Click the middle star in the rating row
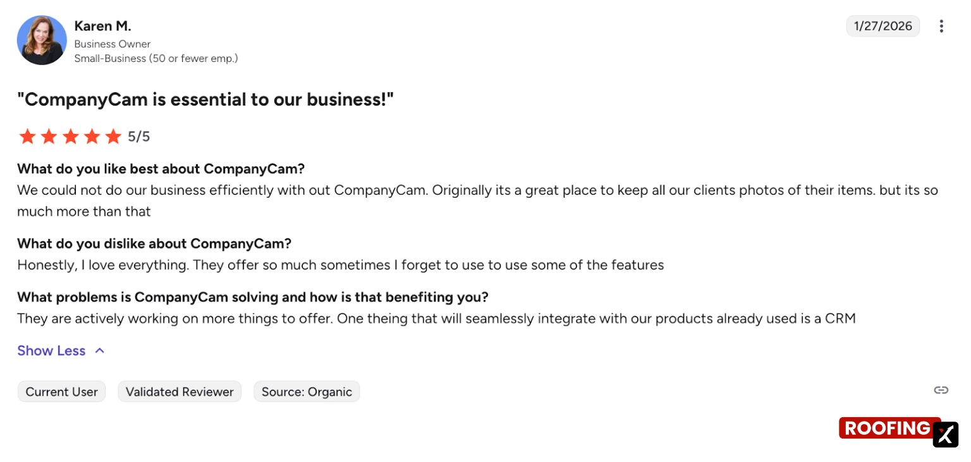 click(x=70, y=136)
